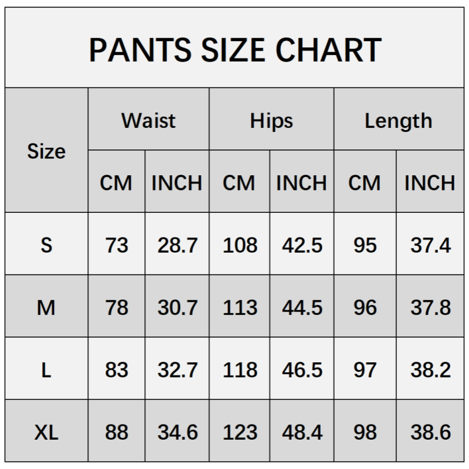
Task: Select the INCH subheader under Hips
Action: [x=301, y=183]
